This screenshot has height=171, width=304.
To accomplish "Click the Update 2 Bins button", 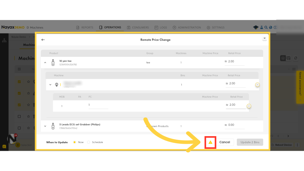I will coord(250,142).
